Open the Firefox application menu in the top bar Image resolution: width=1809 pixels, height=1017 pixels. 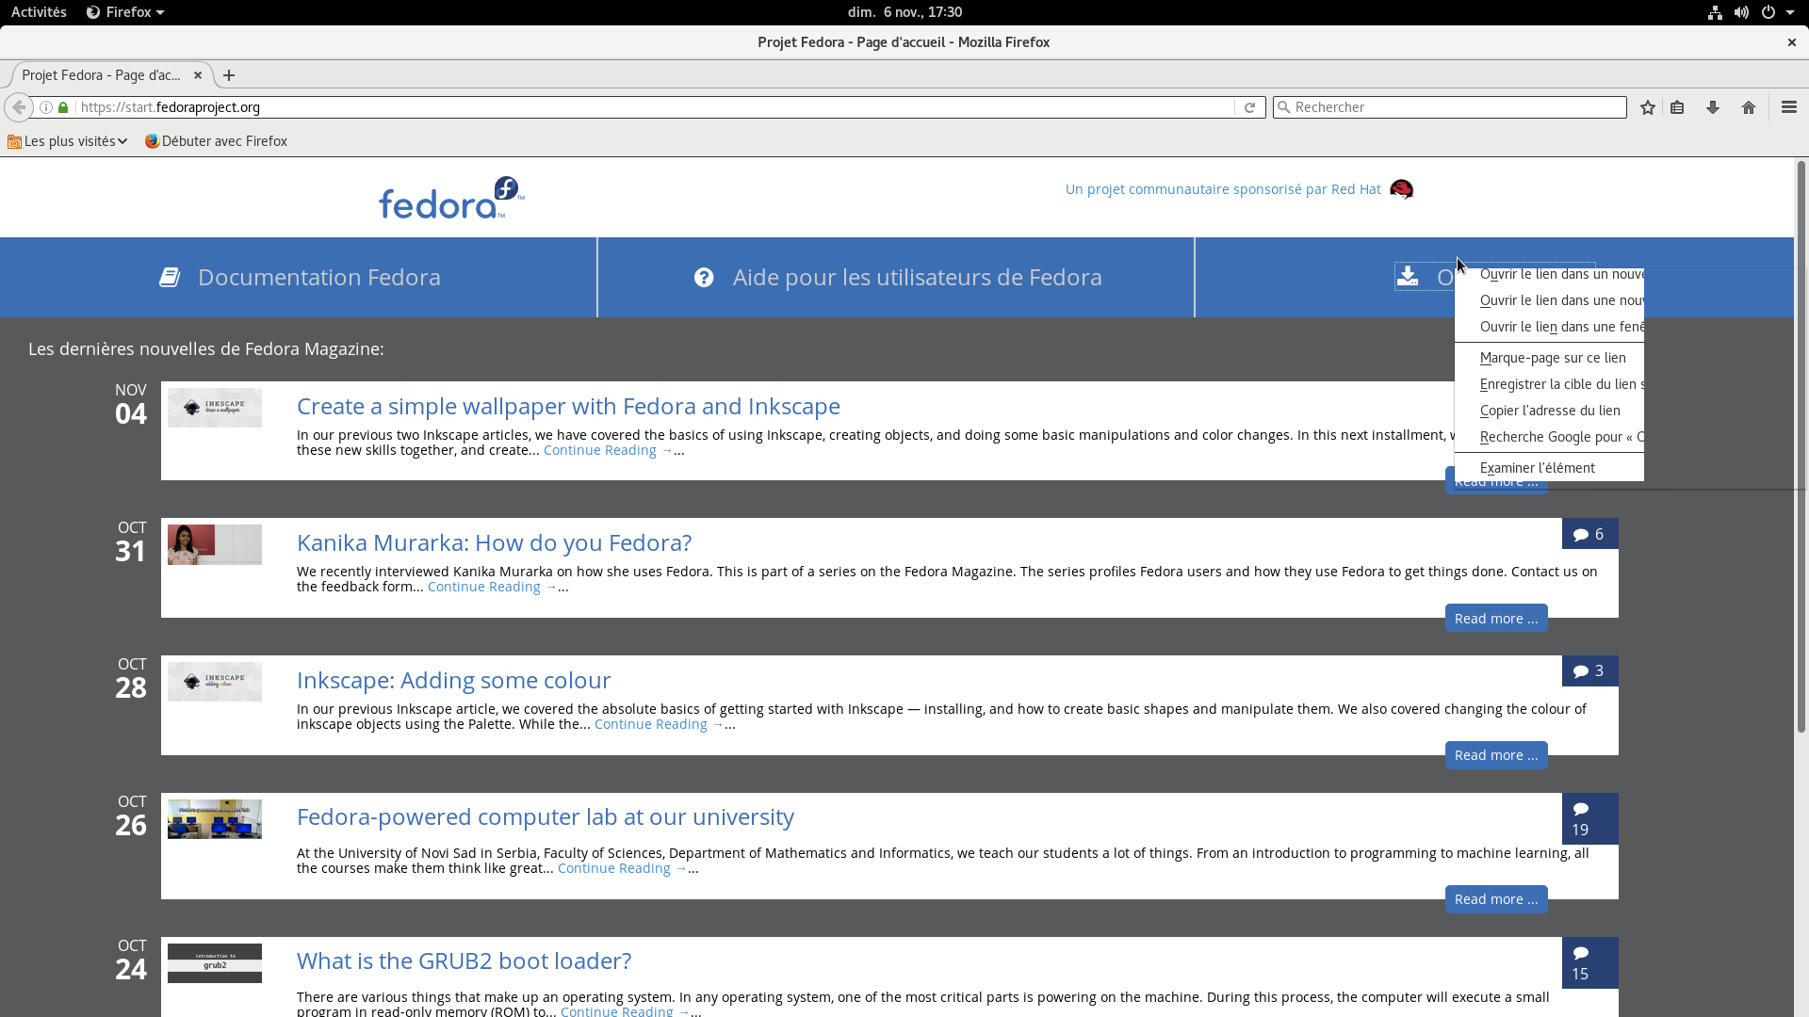coord(125,12)
